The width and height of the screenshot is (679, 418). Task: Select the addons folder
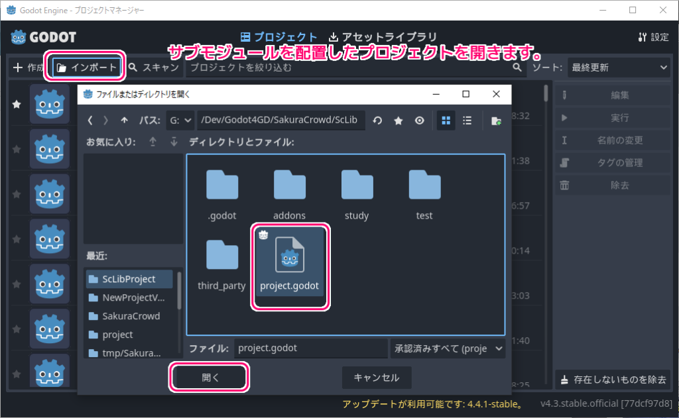click(289, 195)
